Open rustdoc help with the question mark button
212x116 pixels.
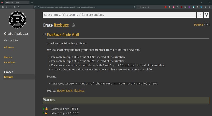(x=200, y=15)
